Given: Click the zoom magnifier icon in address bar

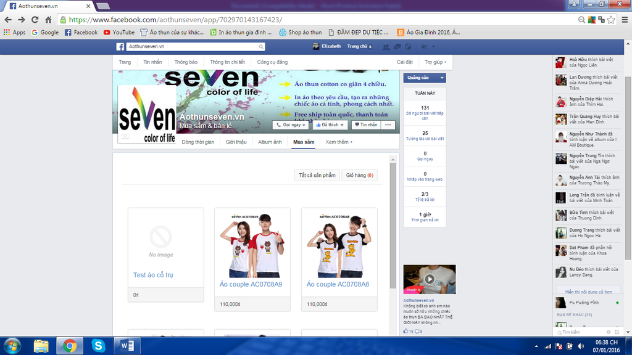Looking at the screenshot, I should click(581, 20).
